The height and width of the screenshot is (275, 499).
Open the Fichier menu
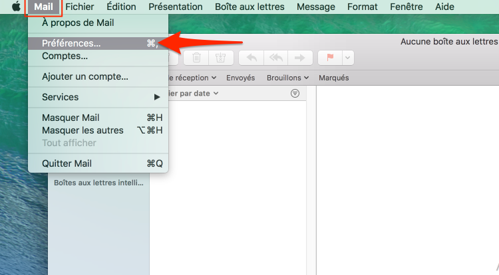(80, 7)
